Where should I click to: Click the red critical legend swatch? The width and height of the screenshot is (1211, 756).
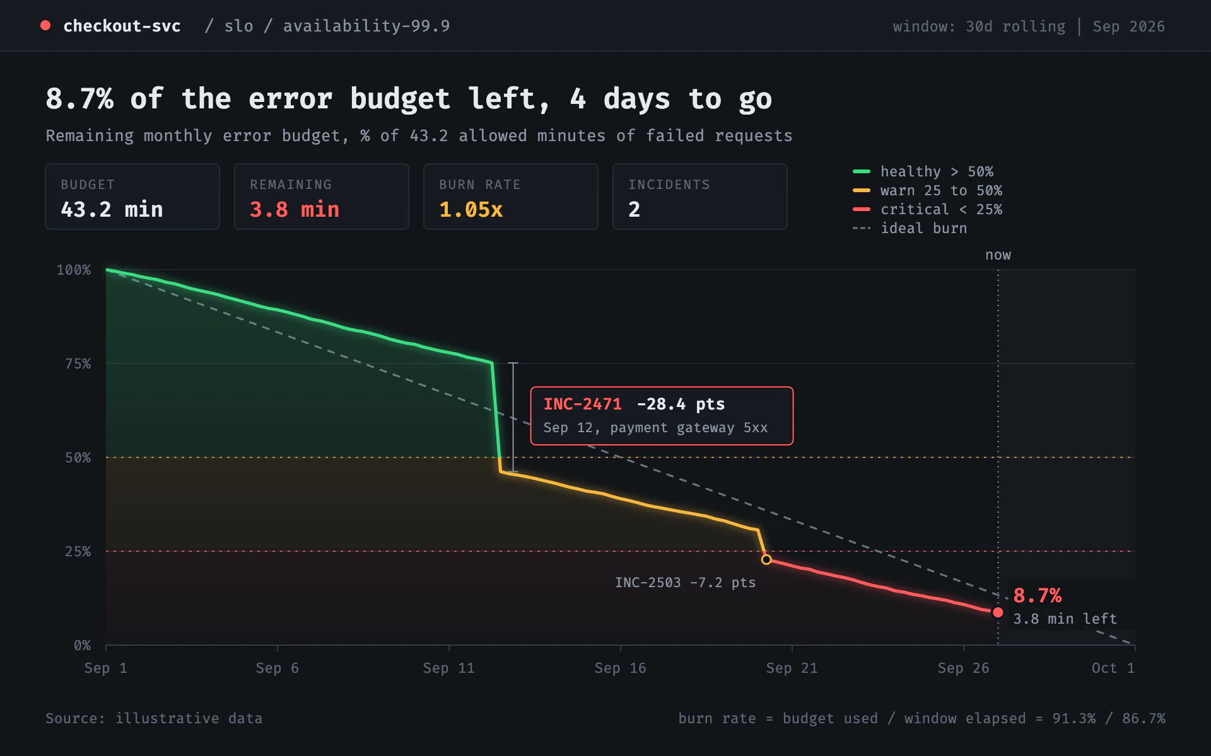coord(862,209)
